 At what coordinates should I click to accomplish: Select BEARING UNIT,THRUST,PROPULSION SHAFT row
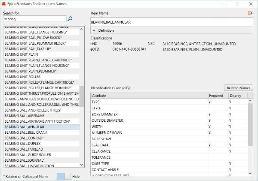pyautogui.click(x=41, y=94)
